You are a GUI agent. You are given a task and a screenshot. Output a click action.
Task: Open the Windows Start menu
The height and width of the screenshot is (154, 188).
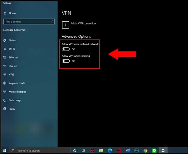tap(4, 151)
